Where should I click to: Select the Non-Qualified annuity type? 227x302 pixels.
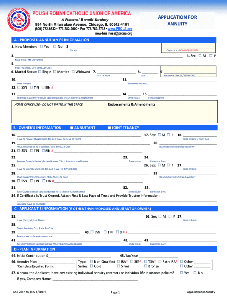pos(91,262)
